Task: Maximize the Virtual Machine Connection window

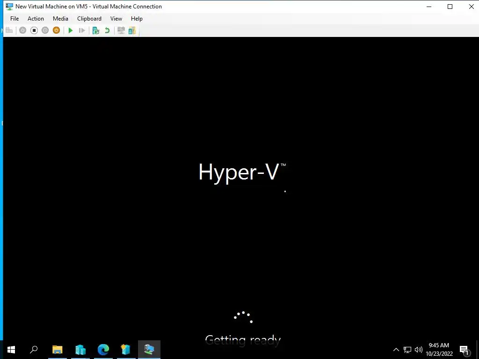Action: click(450, 7)
